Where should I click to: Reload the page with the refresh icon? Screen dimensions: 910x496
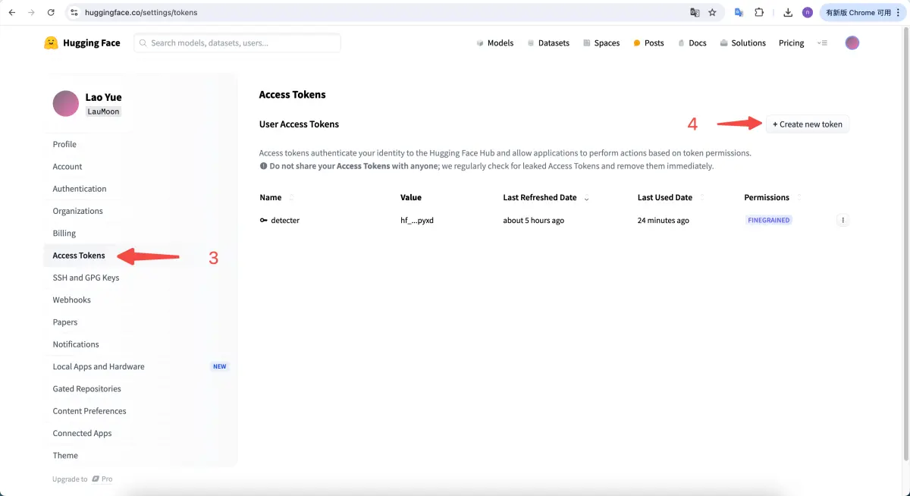pos(51,13)
